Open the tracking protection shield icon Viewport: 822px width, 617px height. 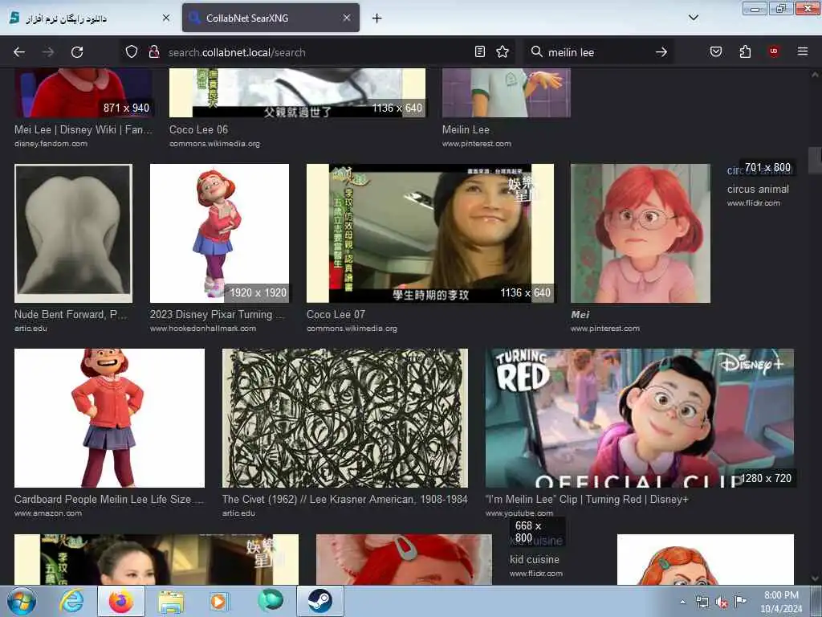click(x=132, y=52)
